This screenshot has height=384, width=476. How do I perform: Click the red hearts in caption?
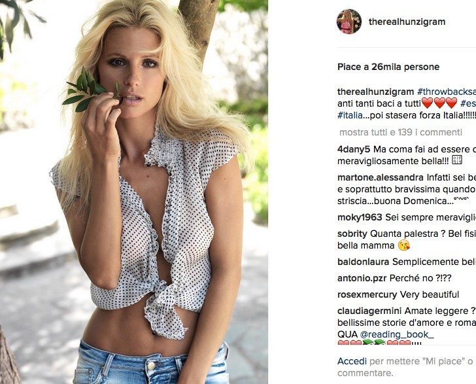click(x=439, y=103)
